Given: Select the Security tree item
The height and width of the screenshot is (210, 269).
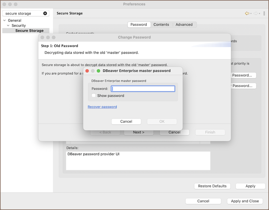Looking at the screenshot, I should click(x=18, y=26).
